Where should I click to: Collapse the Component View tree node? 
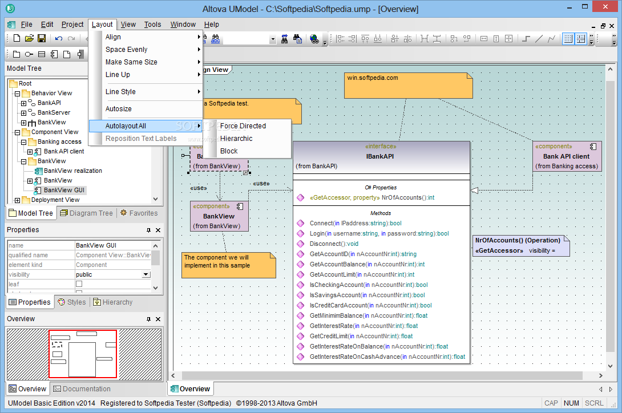[18, 132]
